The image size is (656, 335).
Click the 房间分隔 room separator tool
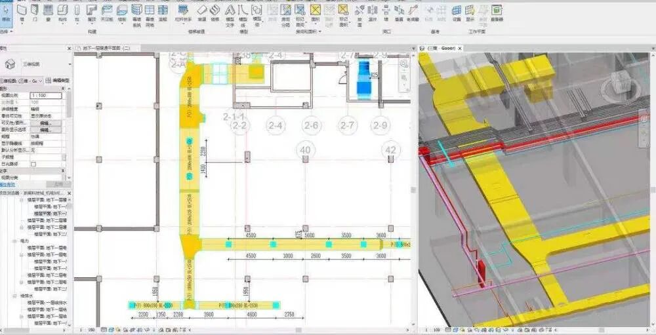tap(286, 16)
